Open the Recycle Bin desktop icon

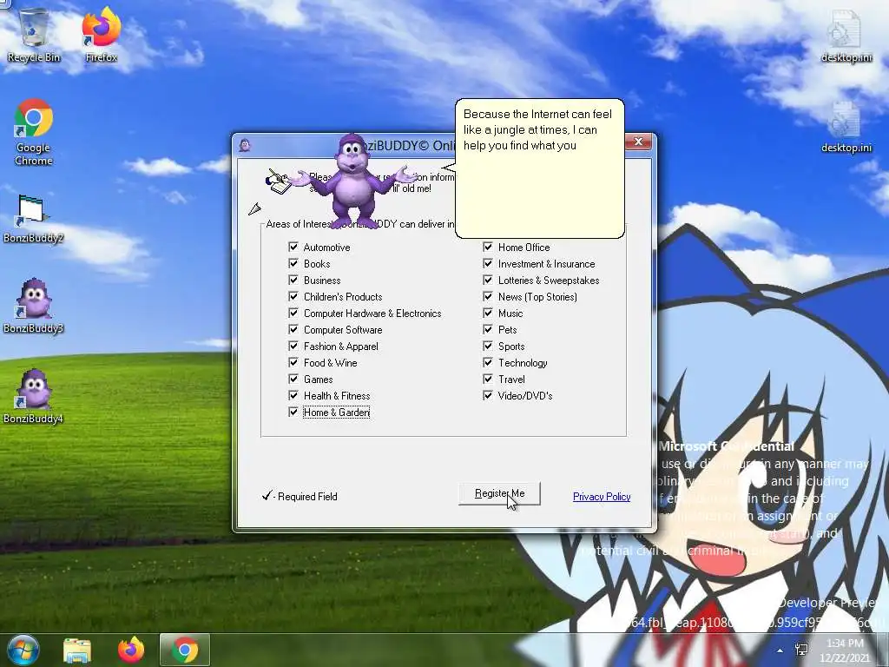pos(34,35)
